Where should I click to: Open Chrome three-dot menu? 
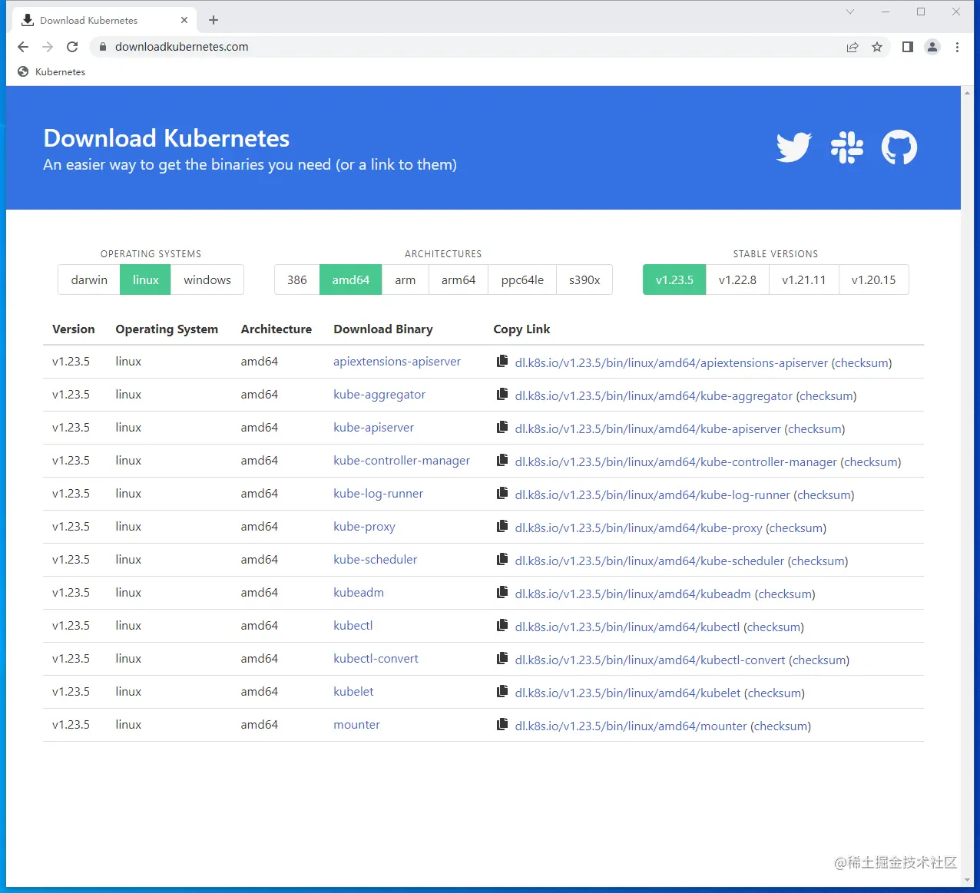pos(957,47)
